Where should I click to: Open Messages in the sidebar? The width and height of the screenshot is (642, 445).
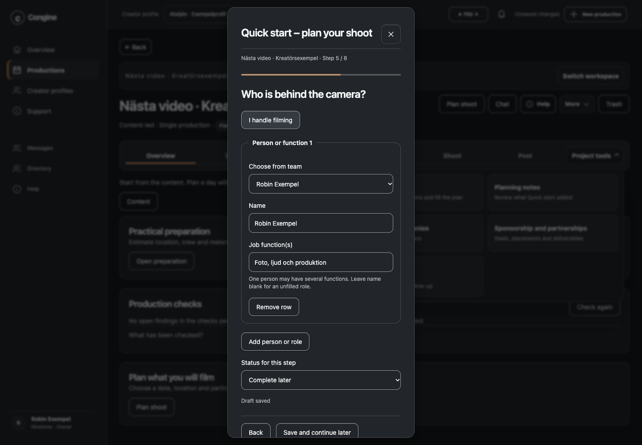[x=53, y=148]
